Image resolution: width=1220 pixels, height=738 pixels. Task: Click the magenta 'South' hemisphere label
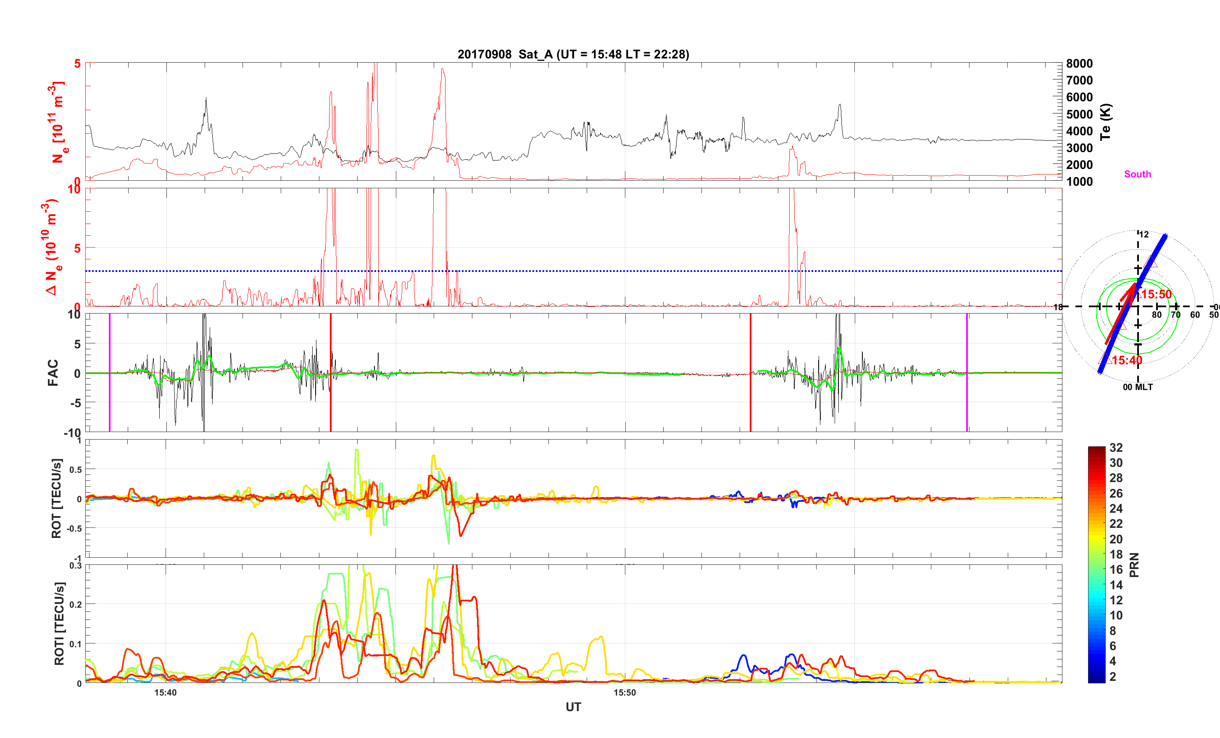[x=1137, y=174]
